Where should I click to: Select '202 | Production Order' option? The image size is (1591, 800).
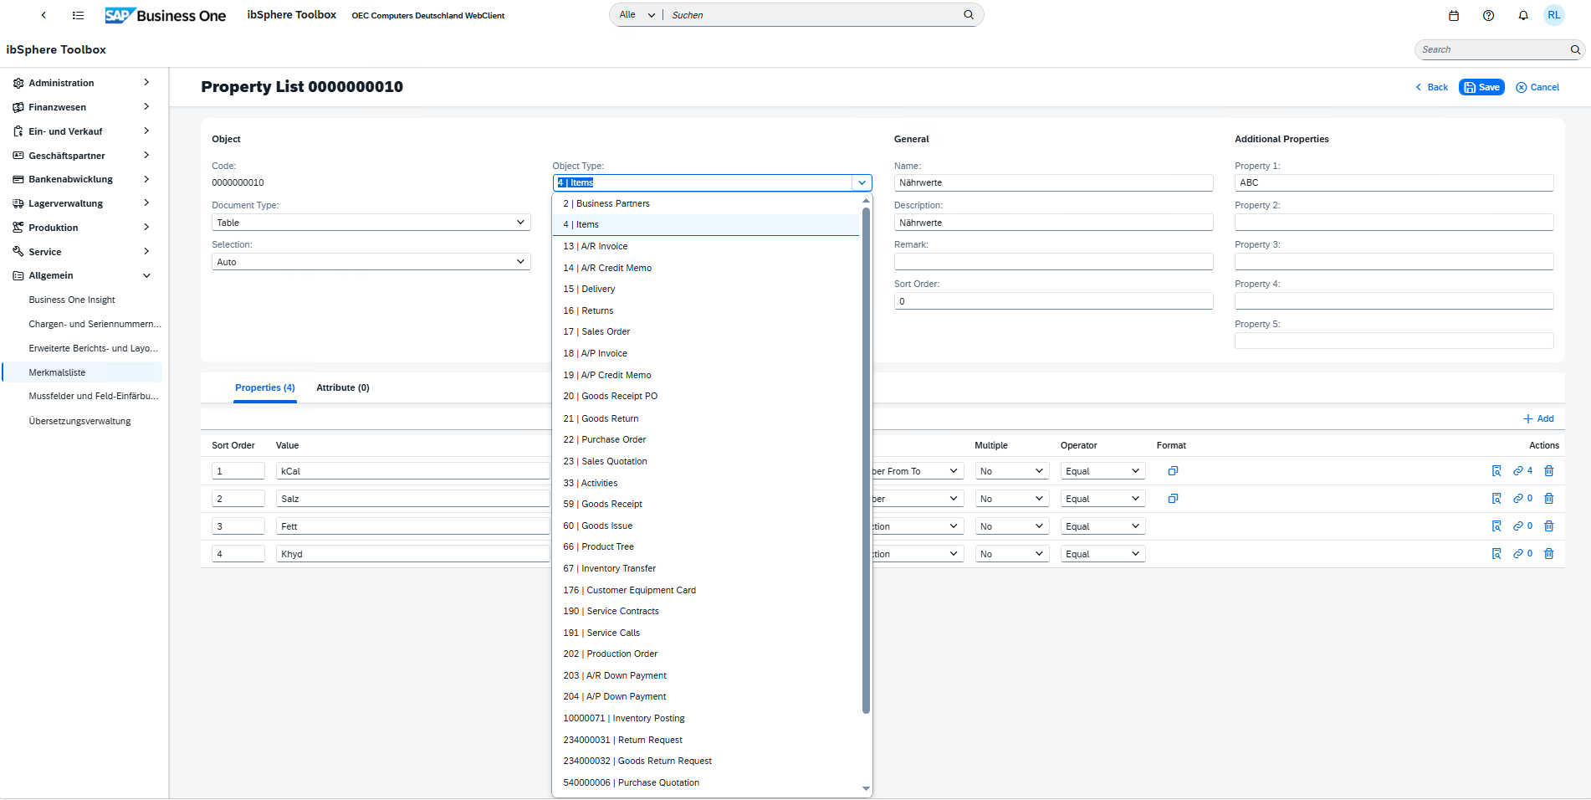(x=706, y=654)
